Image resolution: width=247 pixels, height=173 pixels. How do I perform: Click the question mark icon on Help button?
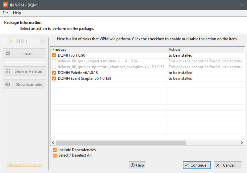[133, 165]
